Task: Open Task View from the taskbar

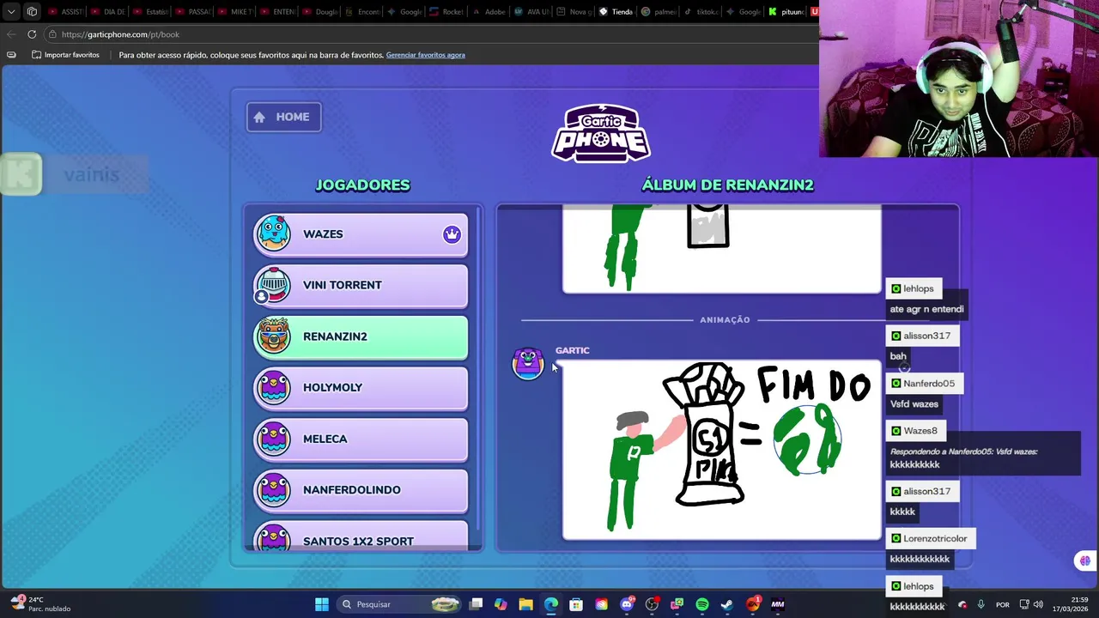Action: tap(476, 604)
